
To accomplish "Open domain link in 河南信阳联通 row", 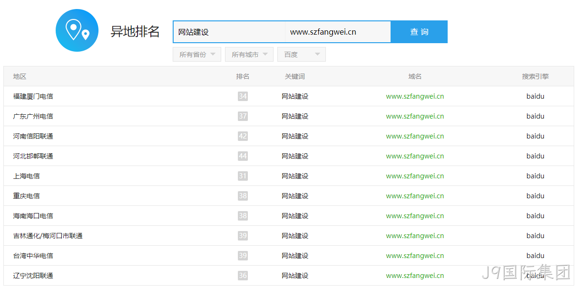I will (x=415, y=136).
